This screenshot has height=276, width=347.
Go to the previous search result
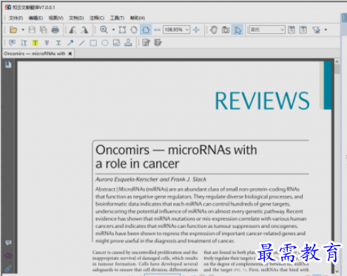pos(292,30)
